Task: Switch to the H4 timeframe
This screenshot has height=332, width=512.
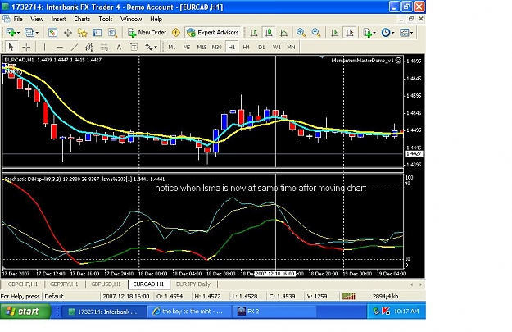Action: (x=247, y=47)
